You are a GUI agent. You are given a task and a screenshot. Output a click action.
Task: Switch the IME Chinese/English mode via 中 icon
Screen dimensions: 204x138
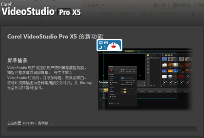click(x=101, y=43)
